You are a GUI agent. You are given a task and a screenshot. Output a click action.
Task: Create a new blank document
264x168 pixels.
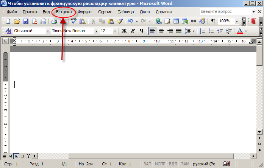point(8,21)
